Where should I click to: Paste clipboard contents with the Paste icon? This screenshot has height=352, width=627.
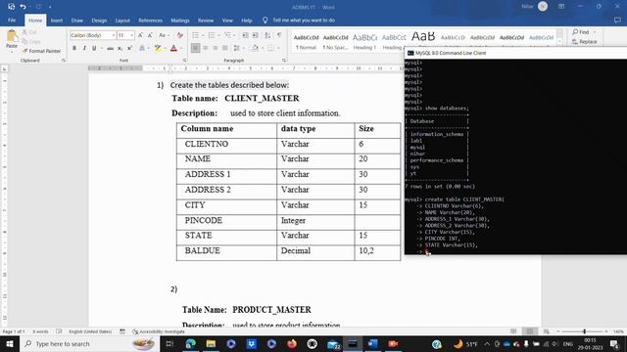[x=12, y=39]
